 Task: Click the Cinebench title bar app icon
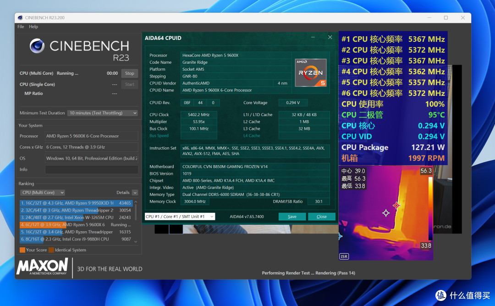(x=20, y=18)
